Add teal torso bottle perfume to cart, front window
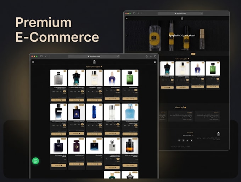The width and height of the screenshot is (241, 182). (x=77, y=100)
